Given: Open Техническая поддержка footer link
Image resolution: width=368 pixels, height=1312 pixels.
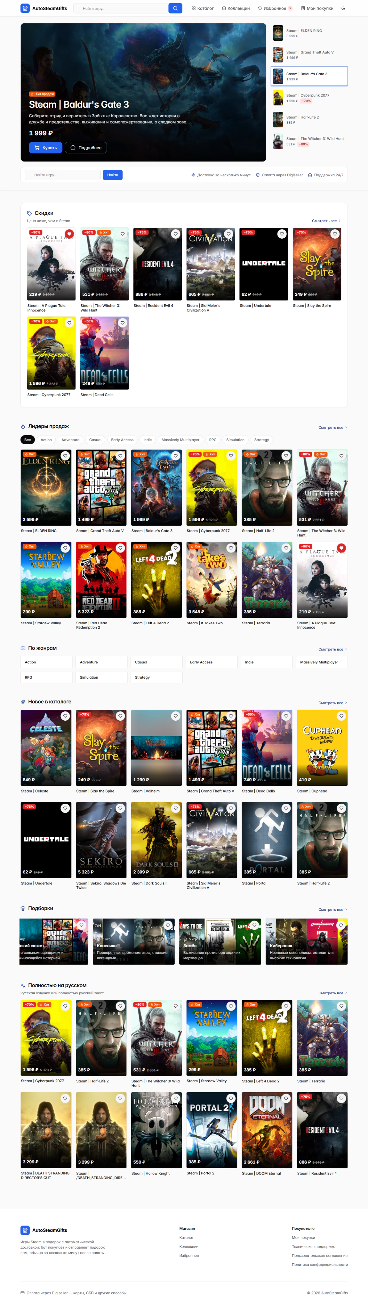Looking at the screenshot, I should pyautogui.click(x=314, y=1247).
